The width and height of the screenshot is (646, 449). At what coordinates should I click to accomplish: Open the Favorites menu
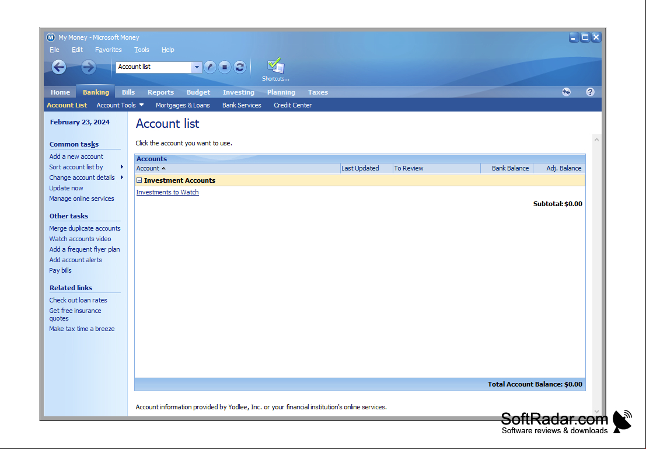click(109, 50)
